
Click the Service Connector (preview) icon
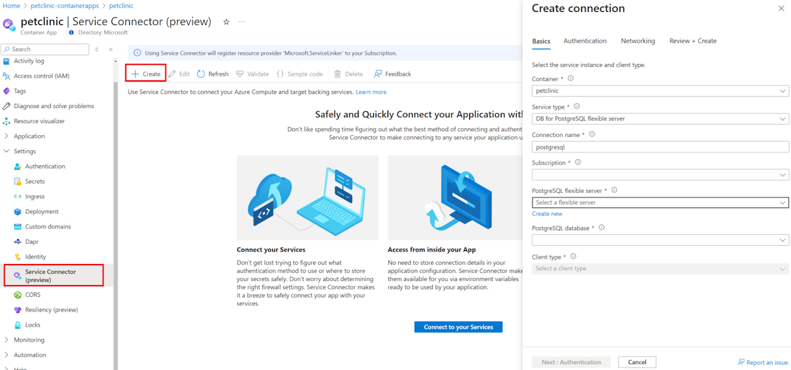tap(18, 276)
